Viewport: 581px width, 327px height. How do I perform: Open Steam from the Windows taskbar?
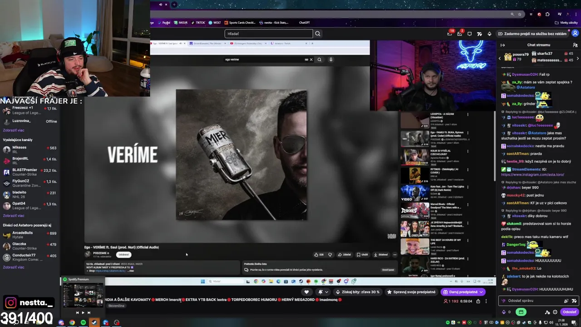click(x=94, y=322)
